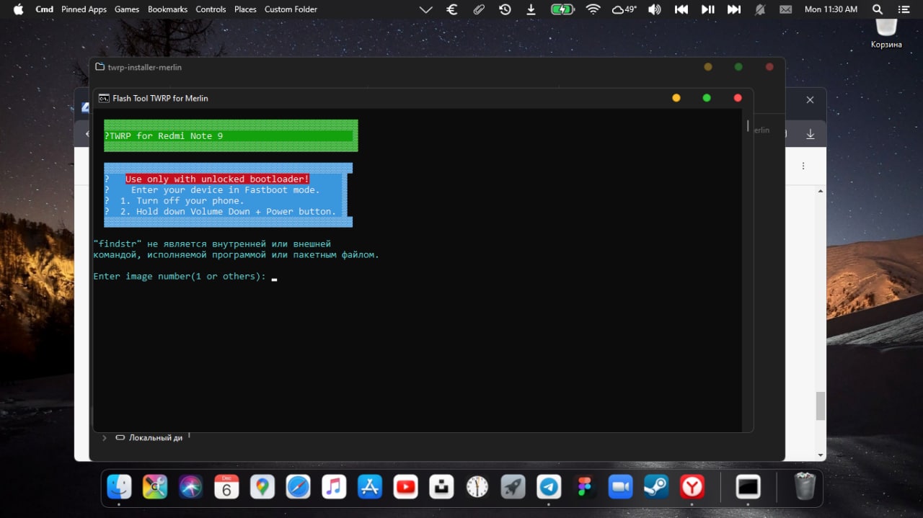Open the Custom Folder menu

tap(291, 9)
